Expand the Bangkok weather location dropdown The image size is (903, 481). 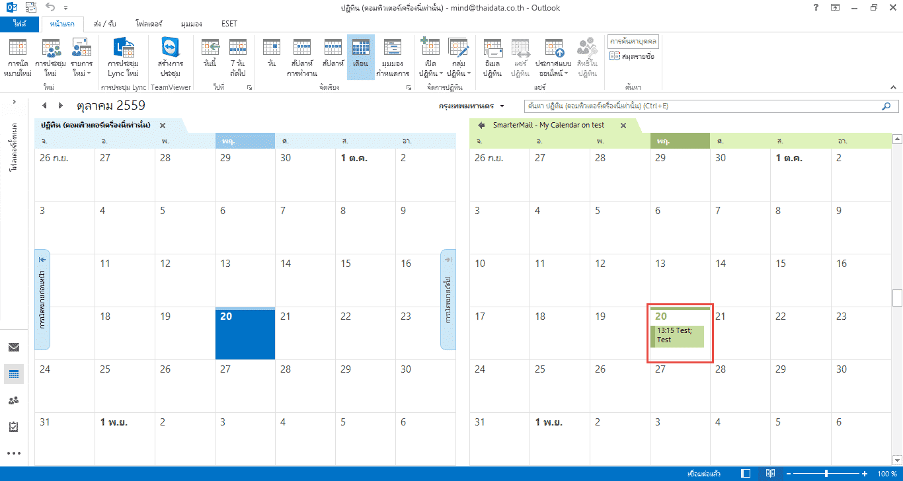[x=502, y=106]
